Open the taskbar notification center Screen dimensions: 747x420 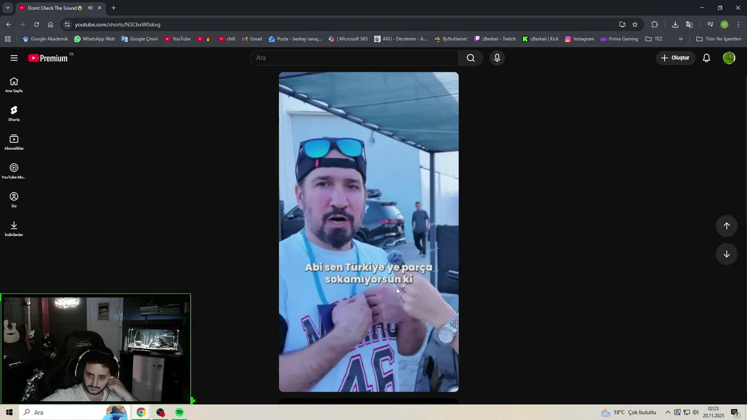[735, 412]
